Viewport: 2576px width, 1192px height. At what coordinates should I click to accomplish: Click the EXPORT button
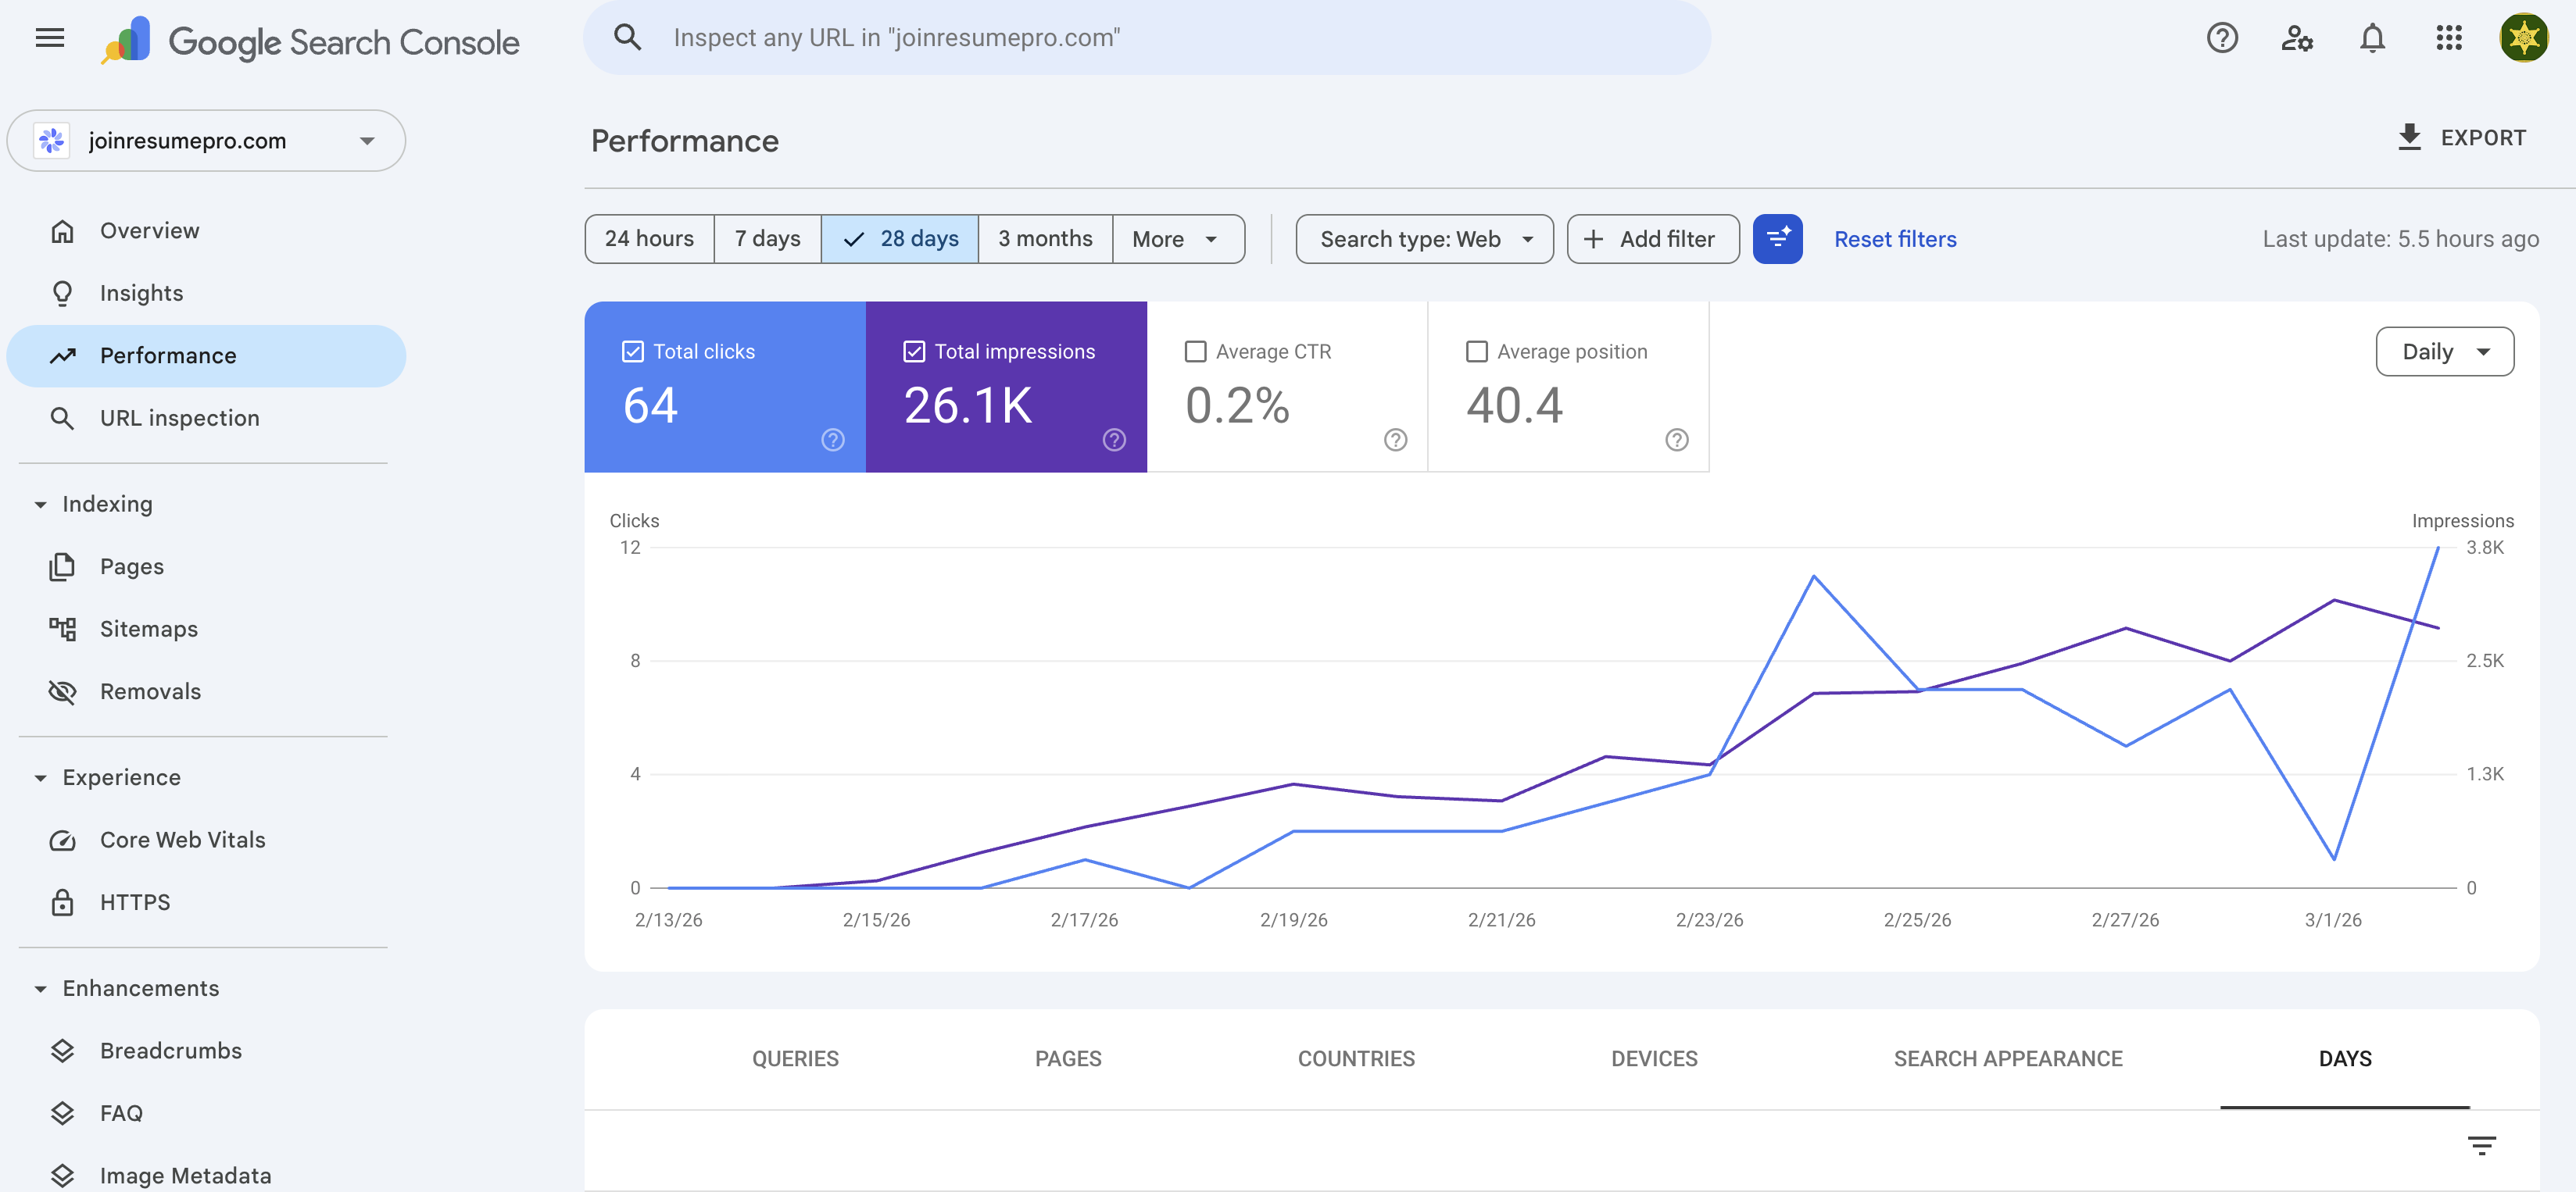(x=2463, y=138)
